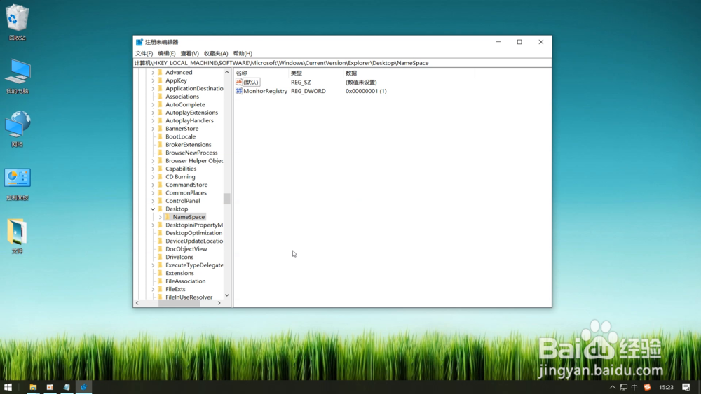Open File Explorer from the taskbar
This screenshot has width=701, height=394.
[33, 387]
